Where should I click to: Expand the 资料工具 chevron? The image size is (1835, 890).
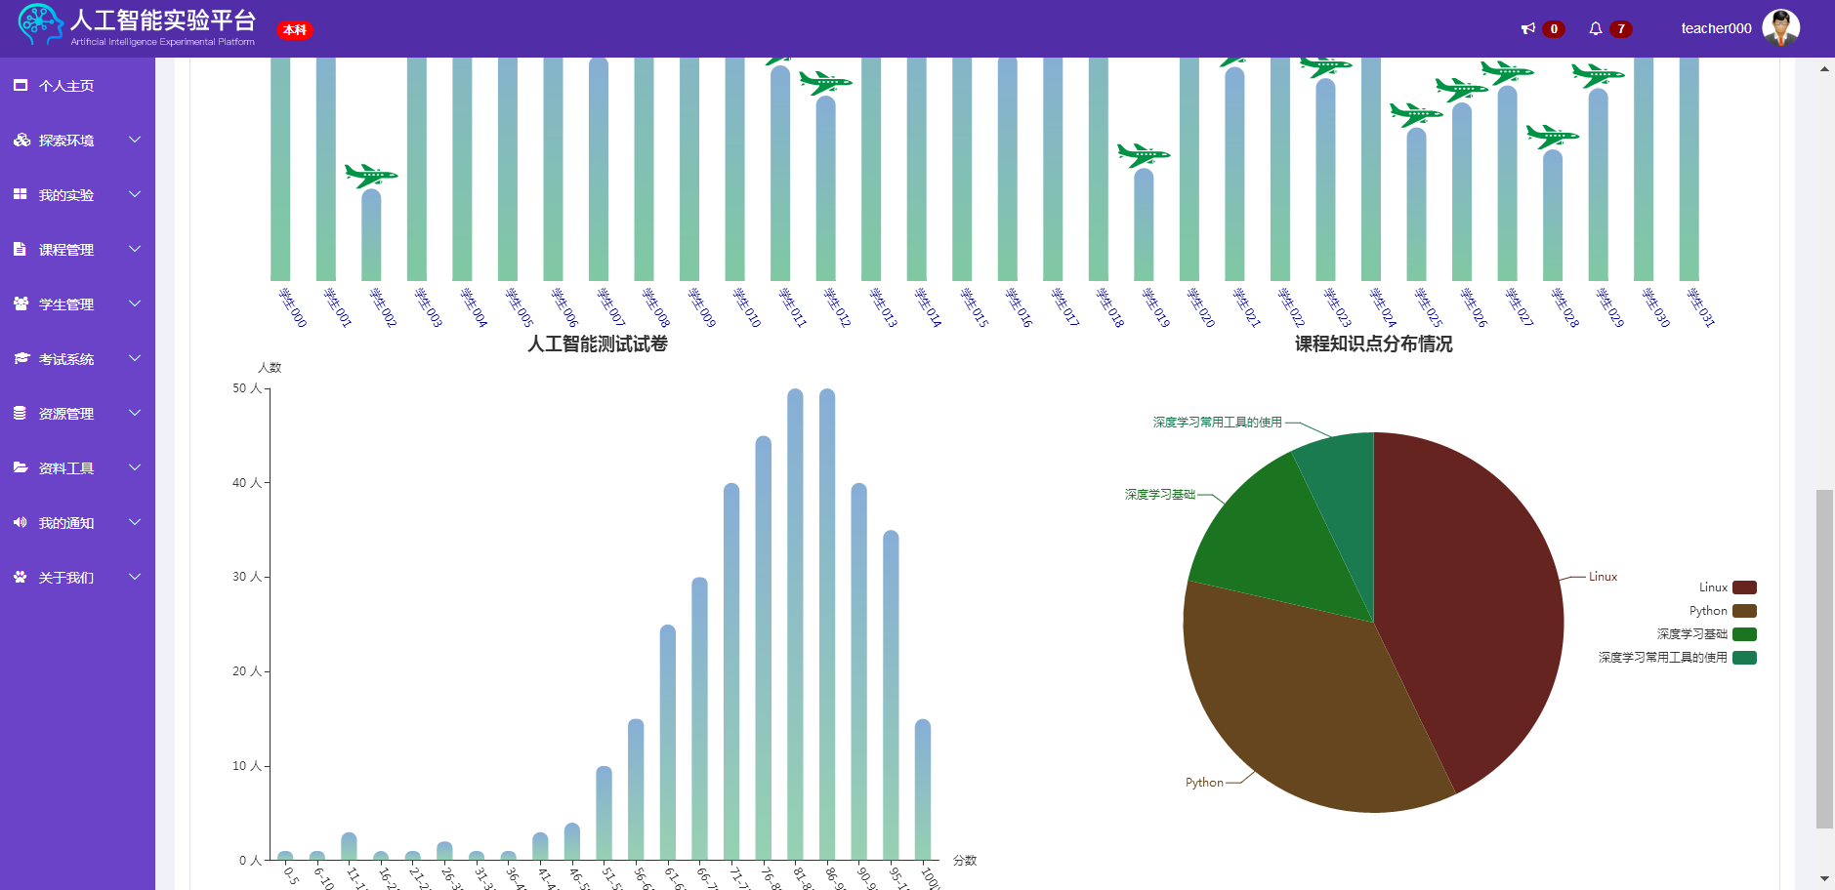135,468
